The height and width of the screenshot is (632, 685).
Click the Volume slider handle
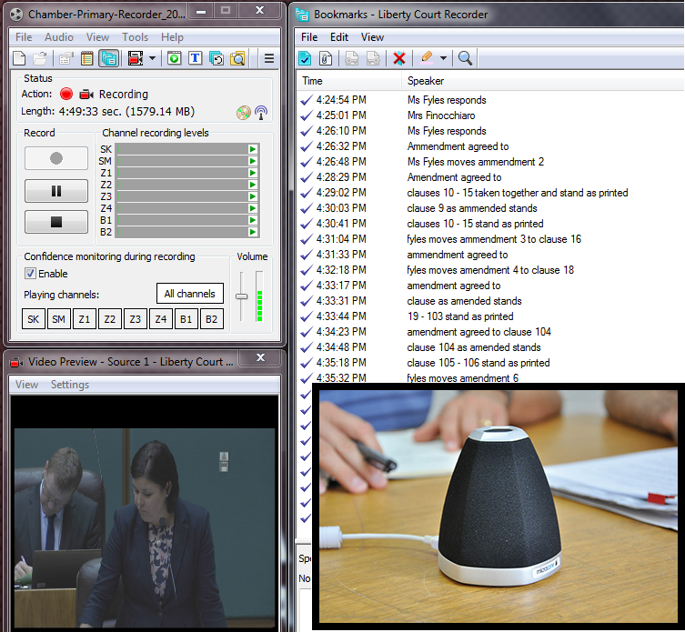(242, 296)
